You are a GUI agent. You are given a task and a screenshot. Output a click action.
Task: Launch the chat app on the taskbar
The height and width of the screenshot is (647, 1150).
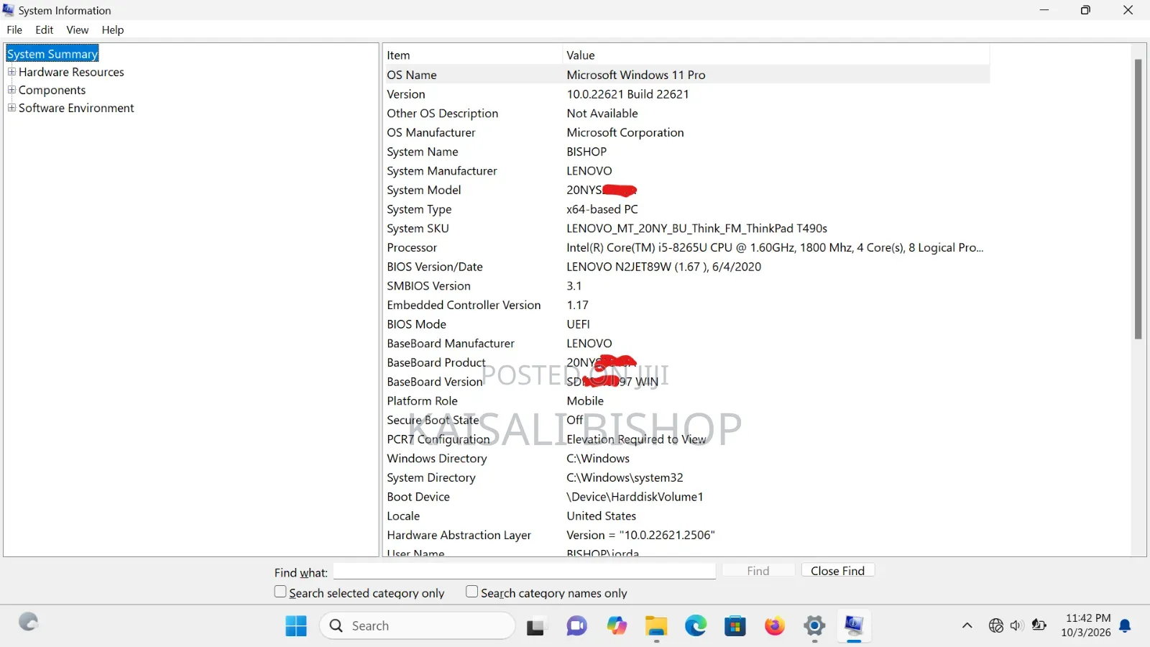click(x=576, y=626)
